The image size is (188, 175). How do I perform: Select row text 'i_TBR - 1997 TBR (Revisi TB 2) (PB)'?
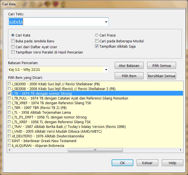point(39,108)
